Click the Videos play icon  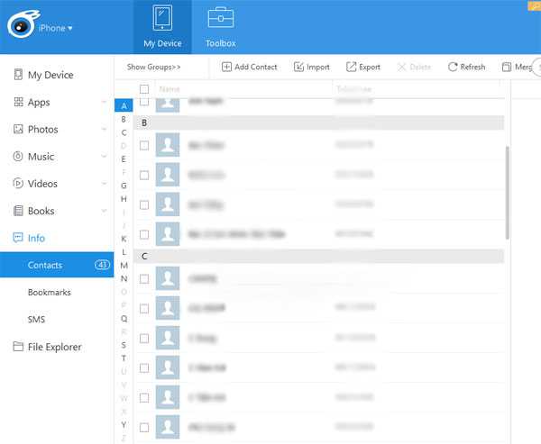point(18,183)
